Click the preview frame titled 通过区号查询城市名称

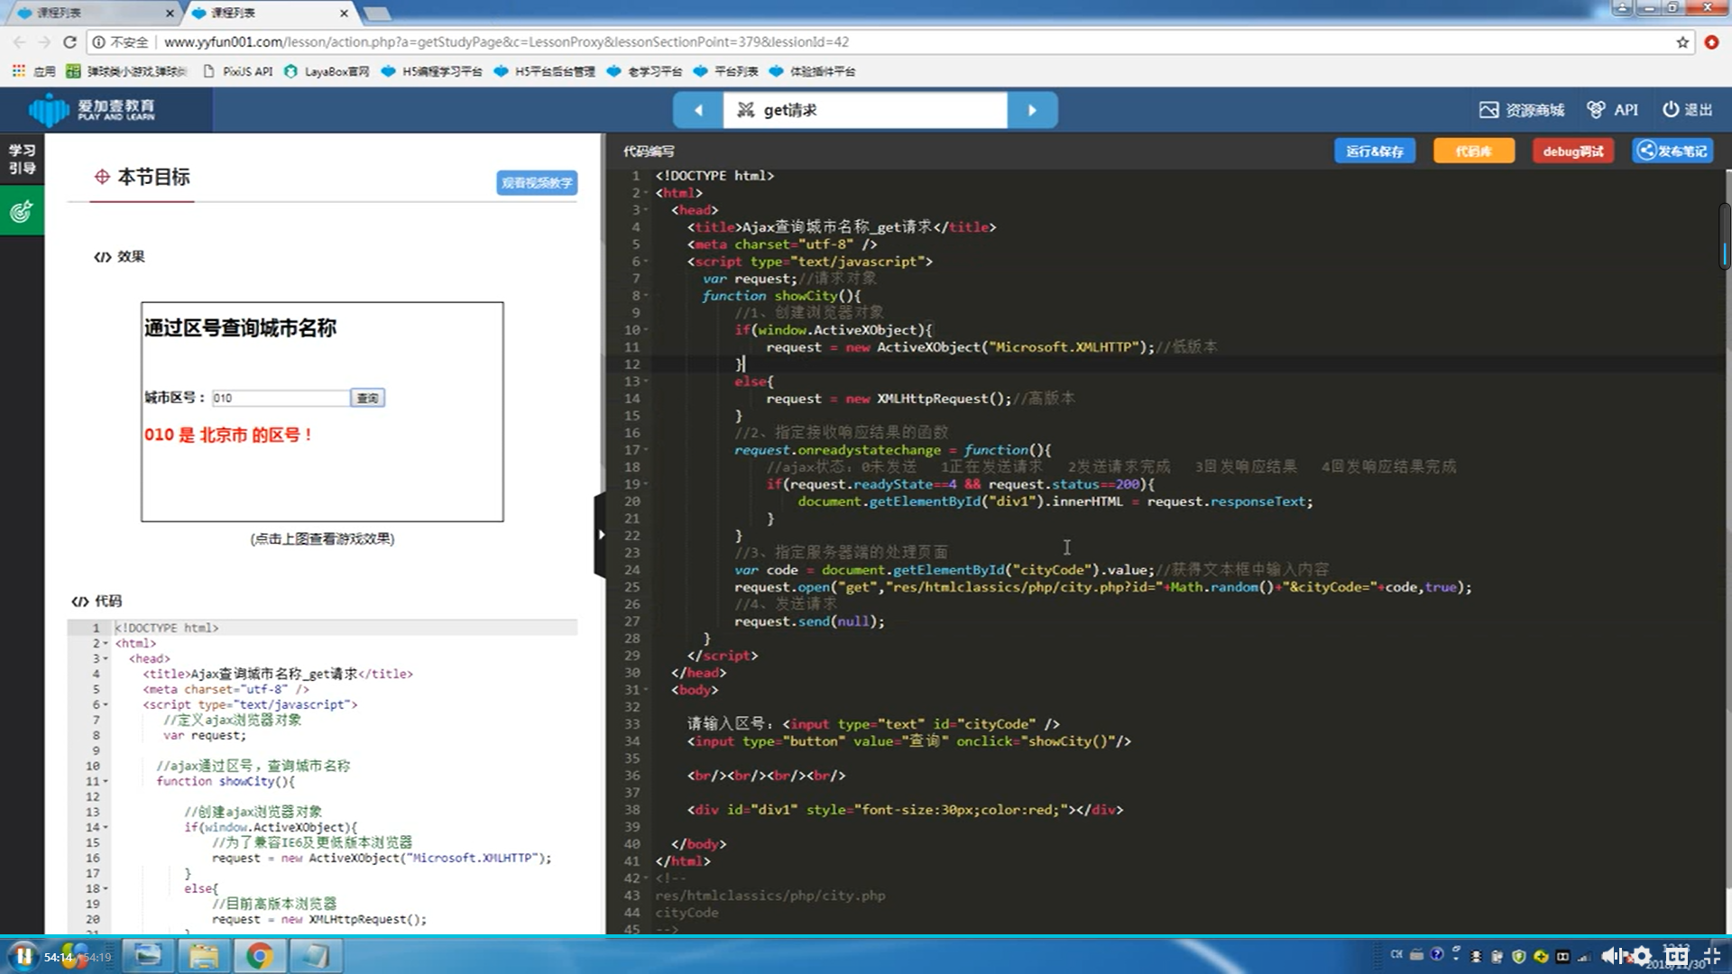[x=322, y=412]
